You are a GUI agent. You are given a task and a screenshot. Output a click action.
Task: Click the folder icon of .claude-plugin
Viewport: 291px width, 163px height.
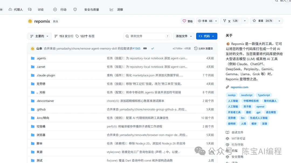(33, 75)
